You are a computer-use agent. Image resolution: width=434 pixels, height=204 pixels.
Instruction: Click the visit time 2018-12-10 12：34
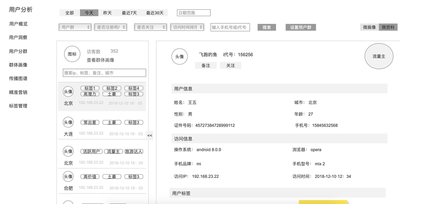[x=333, y=176]
